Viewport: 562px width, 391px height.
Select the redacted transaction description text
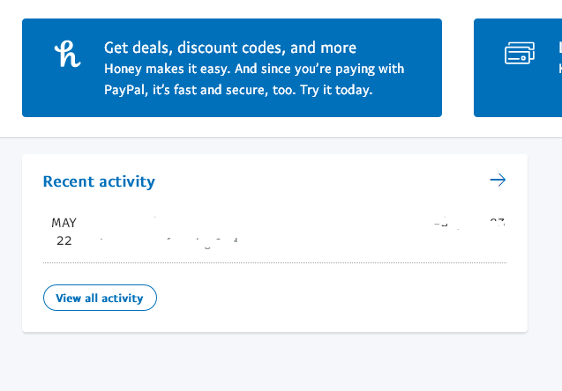[x=168, y=238]
